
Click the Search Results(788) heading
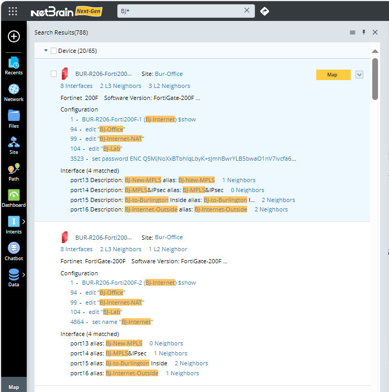pos(61,33)
